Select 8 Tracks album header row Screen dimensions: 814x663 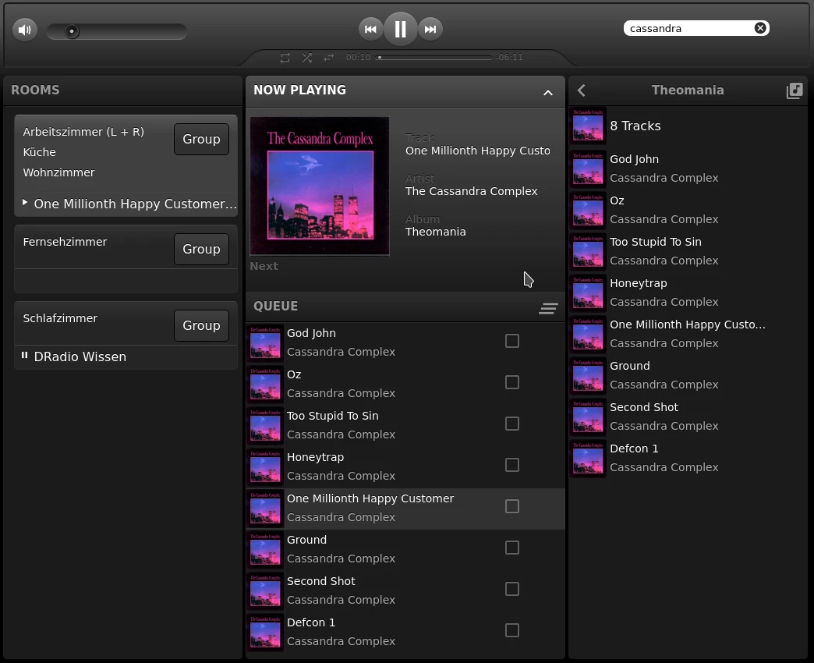pyautogui.click(x=688, y=126)
